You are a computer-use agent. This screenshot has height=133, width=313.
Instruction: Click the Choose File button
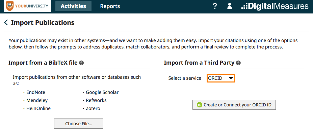coord(79,124)
